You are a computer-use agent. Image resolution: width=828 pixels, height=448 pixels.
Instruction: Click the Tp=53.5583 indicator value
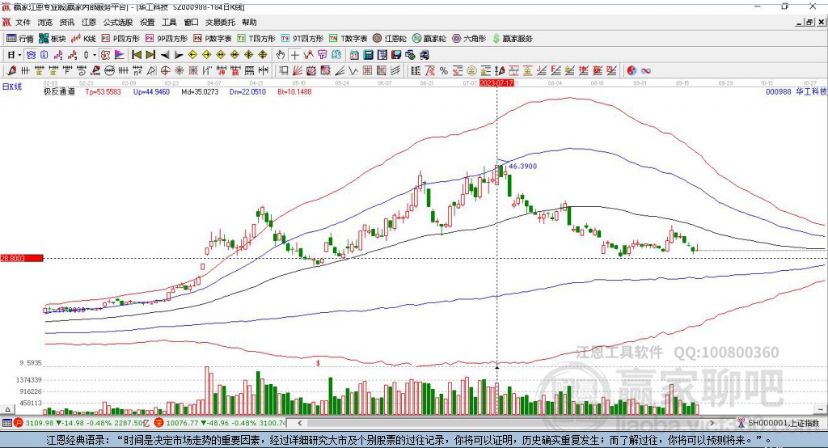click(103, 91)
